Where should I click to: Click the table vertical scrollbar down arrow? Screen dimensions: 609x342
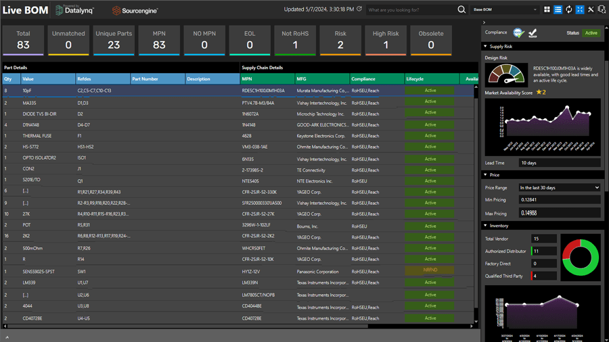pyautogui.click(x=476, y=322)
